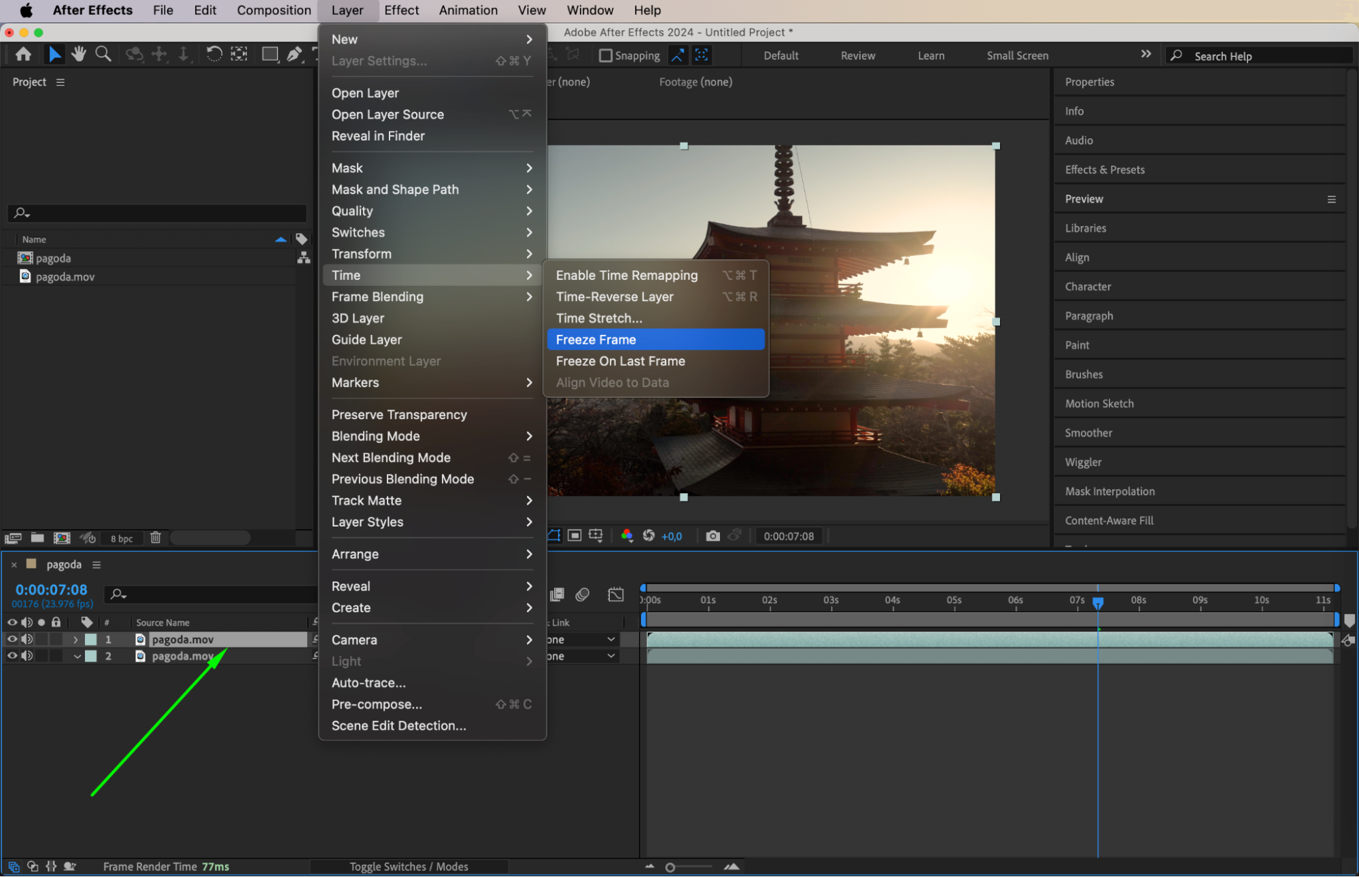Click the Home icon in toolbar
Viewport: 1359px width, 877px height.
coord(23,54)
